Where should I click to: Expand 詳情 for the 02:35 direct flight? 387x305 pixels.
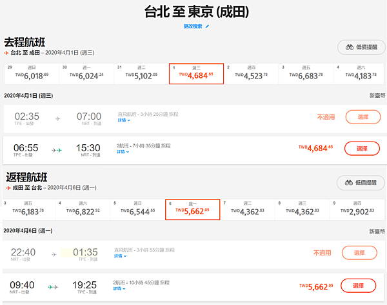[123, 120]
